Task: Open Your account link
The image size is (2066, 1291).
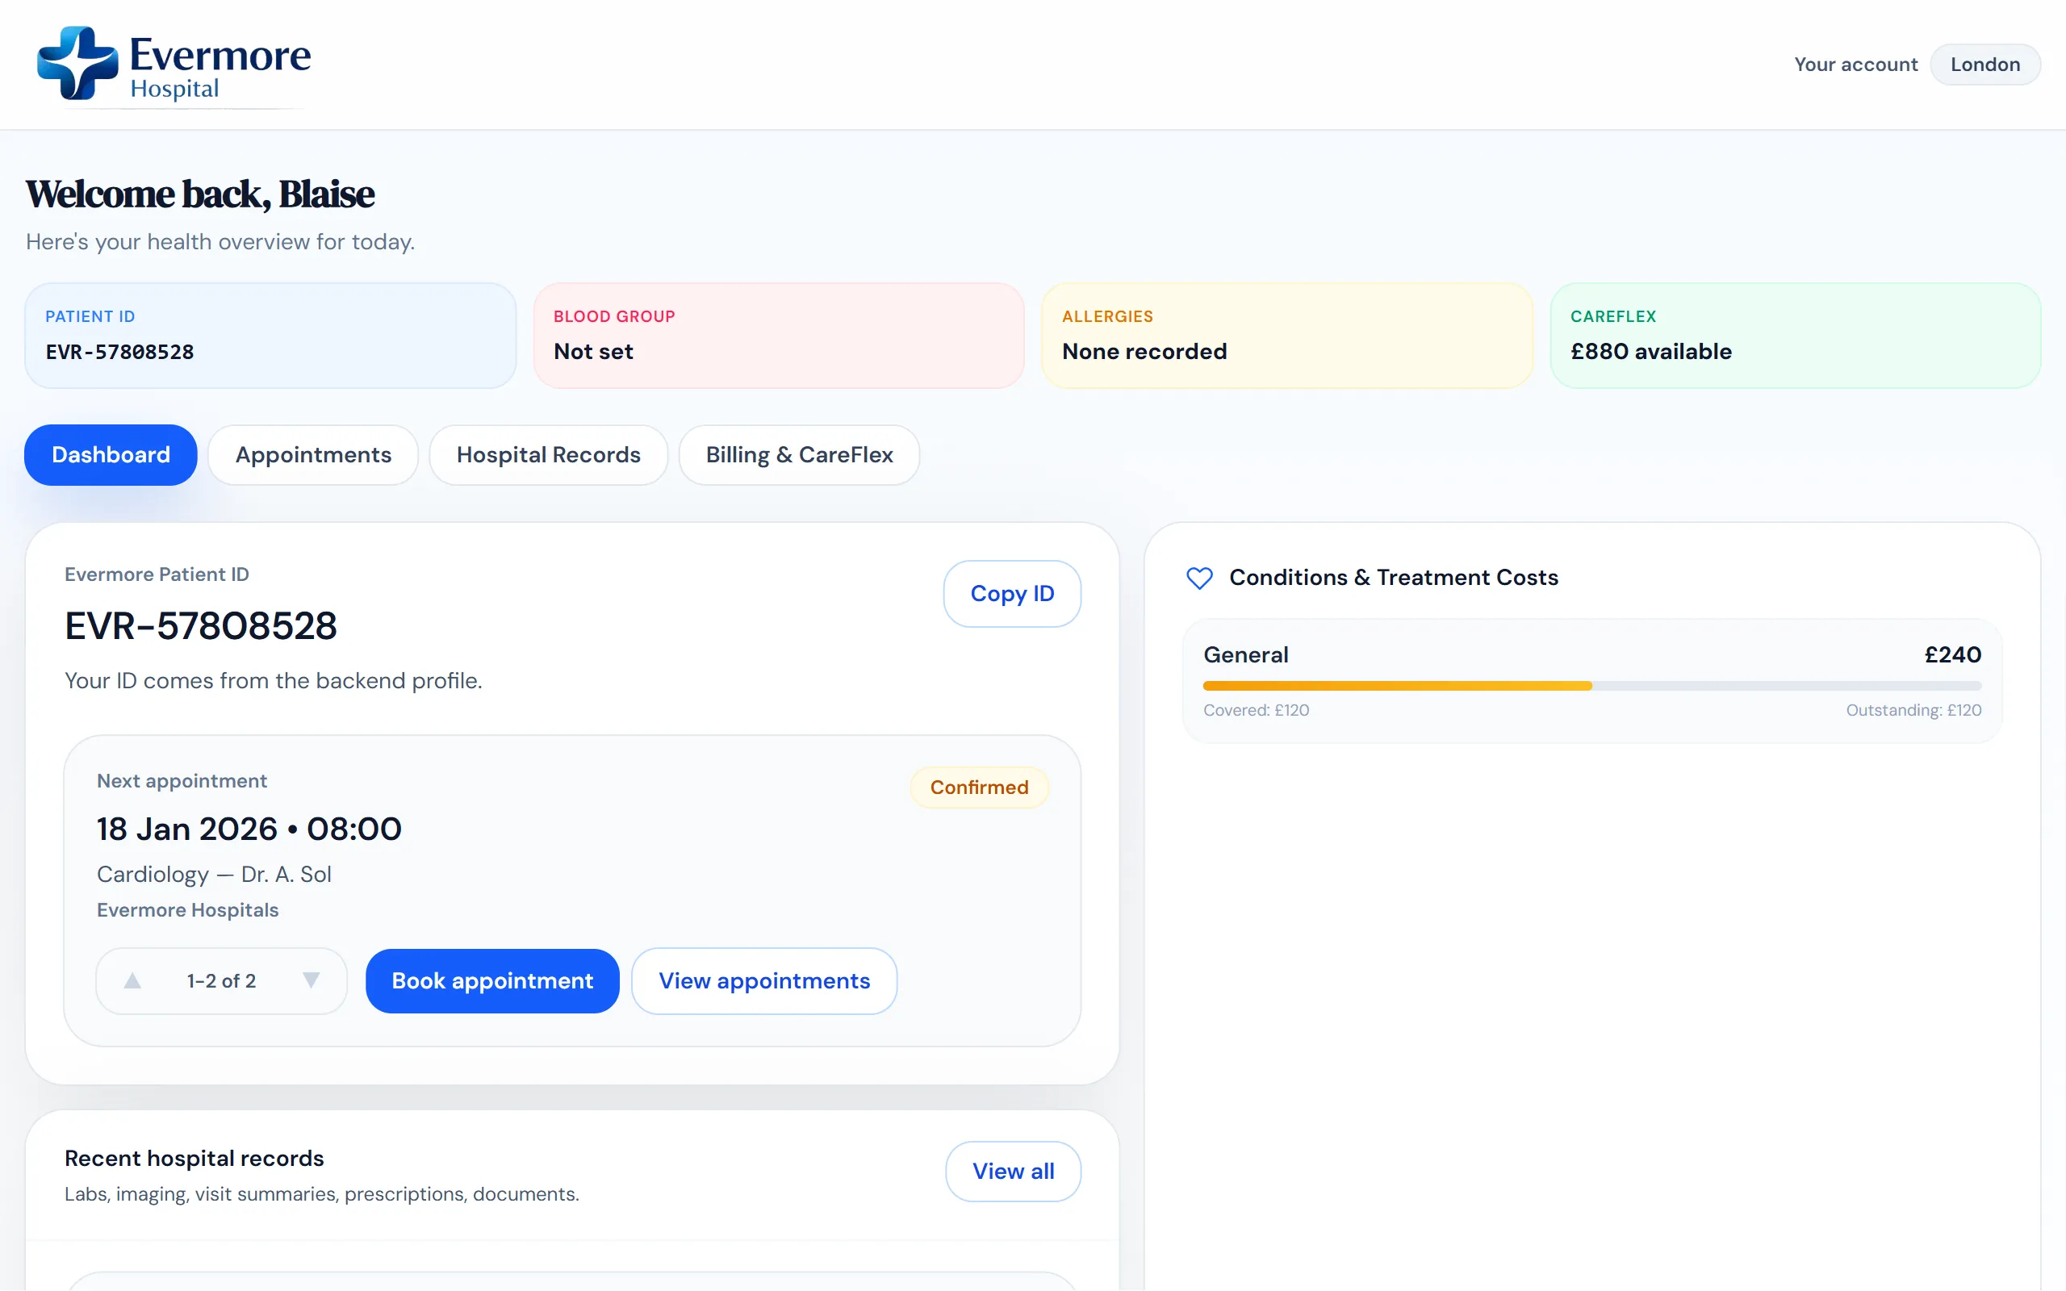Action: 1855,65
